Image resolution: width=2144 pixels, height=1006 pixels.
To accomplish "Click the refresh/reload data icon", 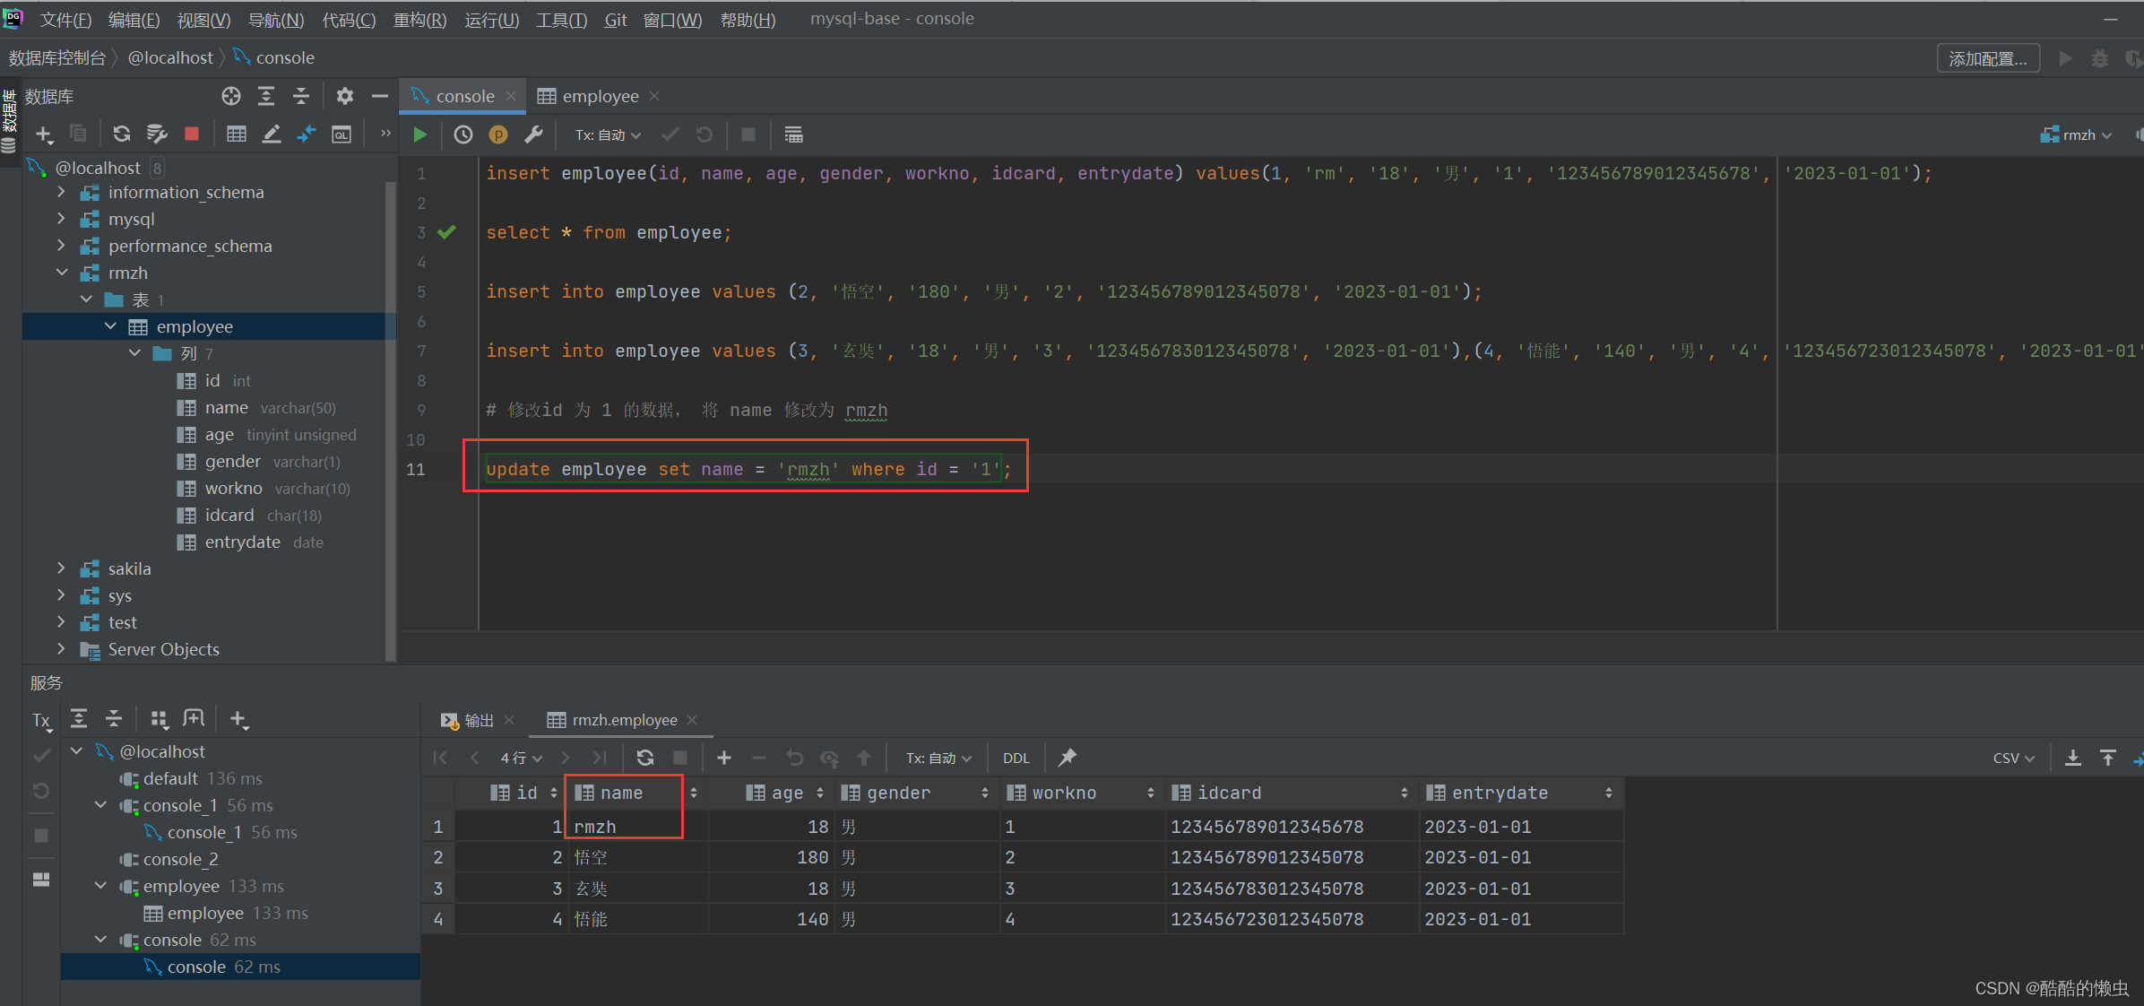I will pyautogui.click(x=644, y=759).
